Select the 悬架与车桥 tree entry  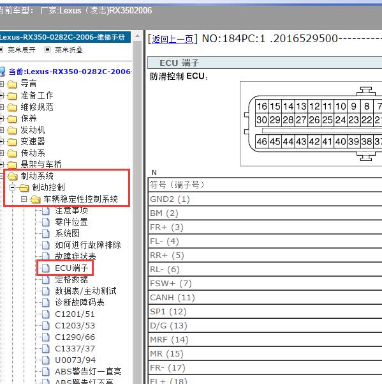point(41,164)
